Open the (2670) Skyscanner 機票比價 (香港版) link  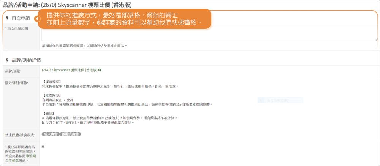coord(70,70)
